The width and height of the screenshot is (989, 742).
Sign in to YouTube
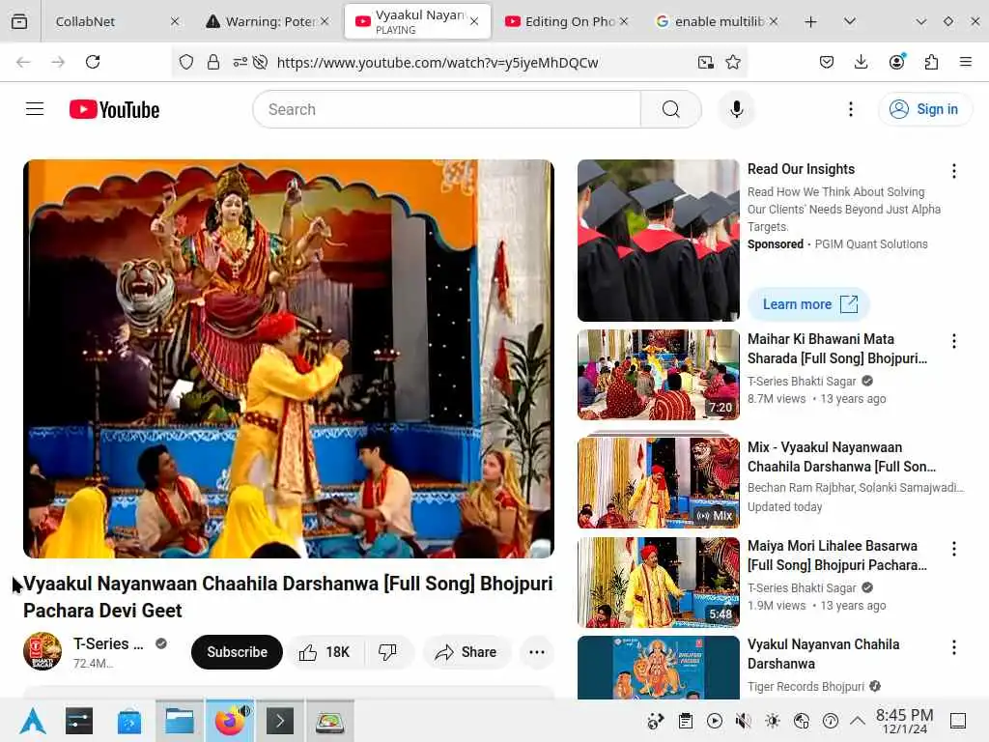tap(924, 109)
